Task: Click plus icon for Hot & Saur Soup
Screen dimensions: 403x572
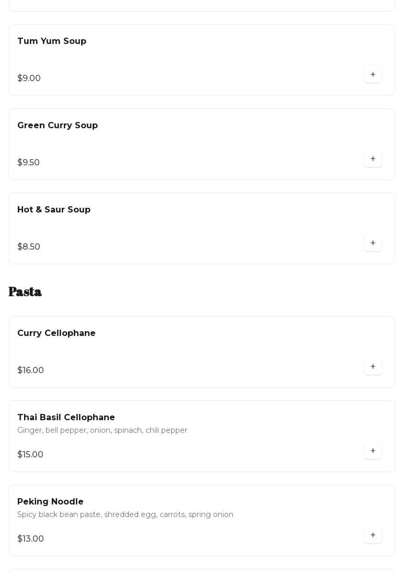Action: point(373,243)
